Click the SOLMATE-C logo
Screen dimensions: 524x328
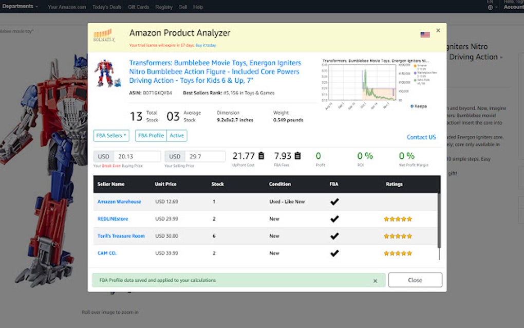click(x=102, y=36)
